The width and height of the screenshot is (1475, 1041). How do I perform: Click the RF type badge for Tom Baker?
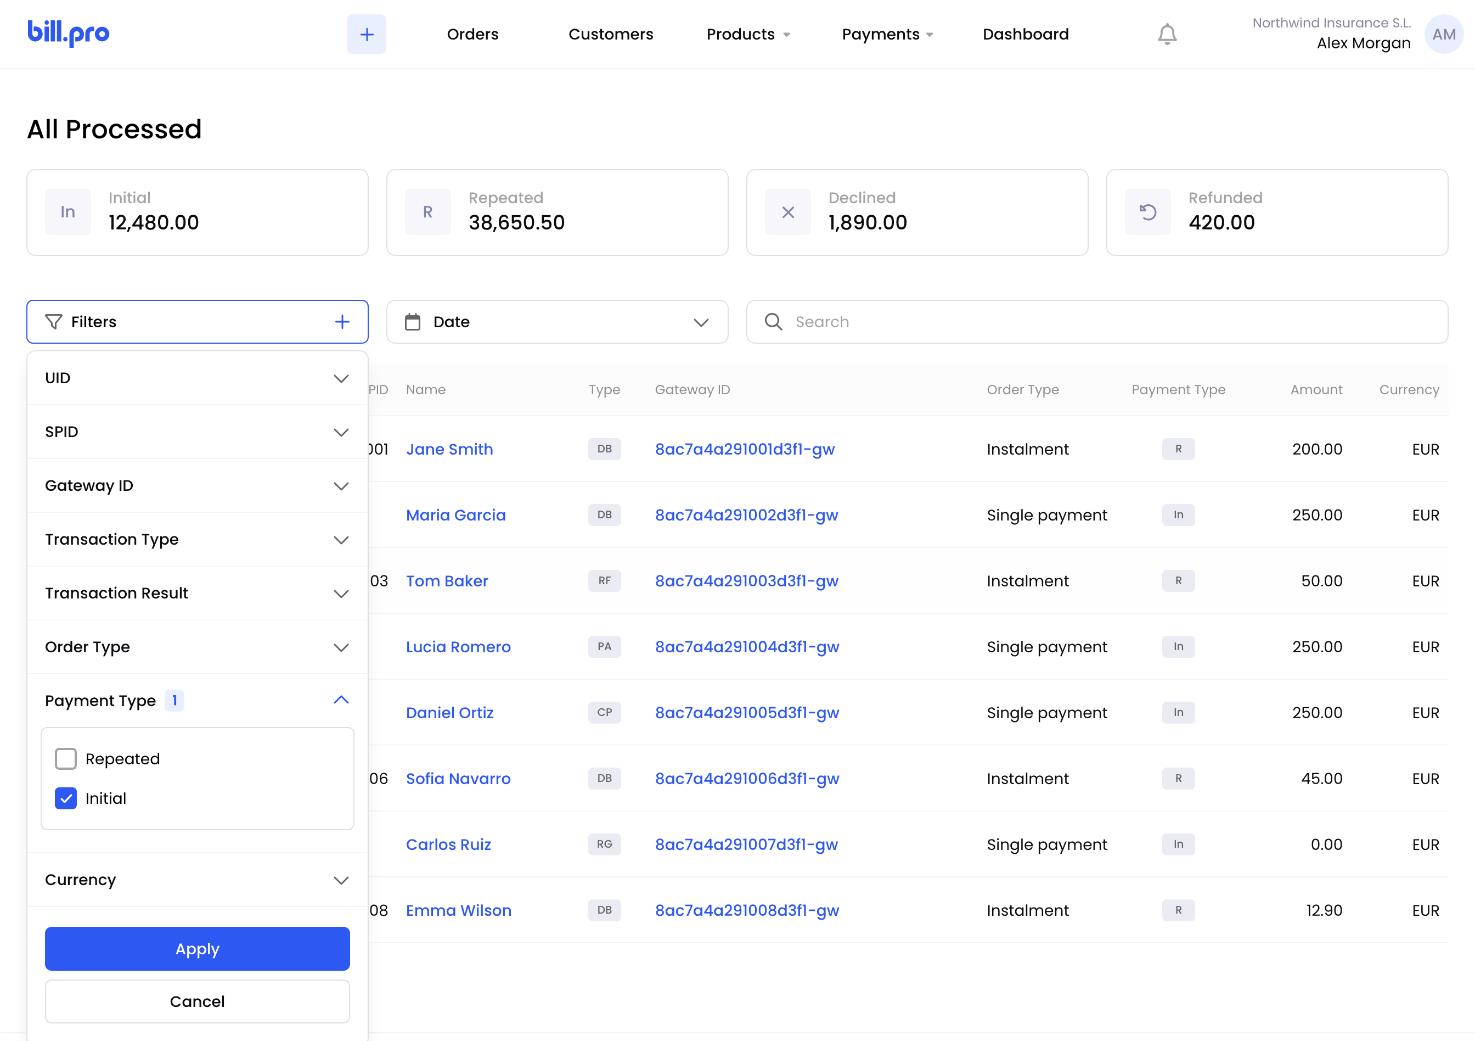pyautogui.click(x=605, y=581)
